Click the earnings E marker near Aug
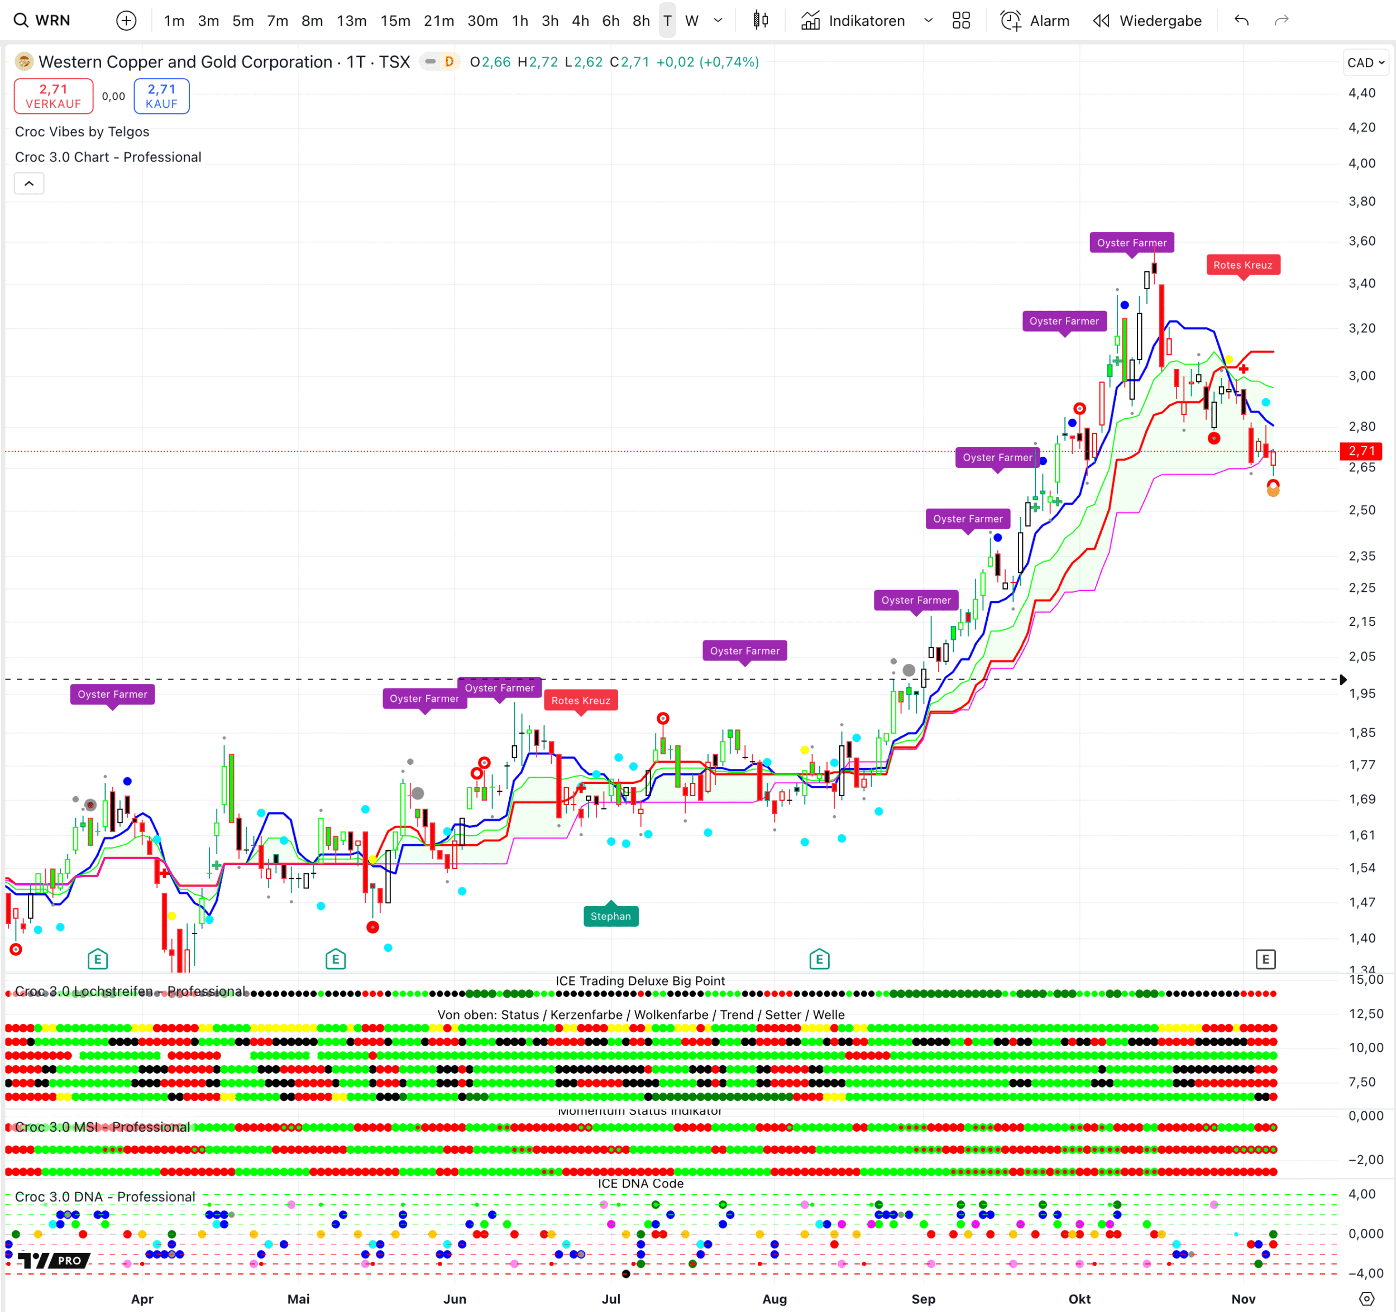 (819, 959)
